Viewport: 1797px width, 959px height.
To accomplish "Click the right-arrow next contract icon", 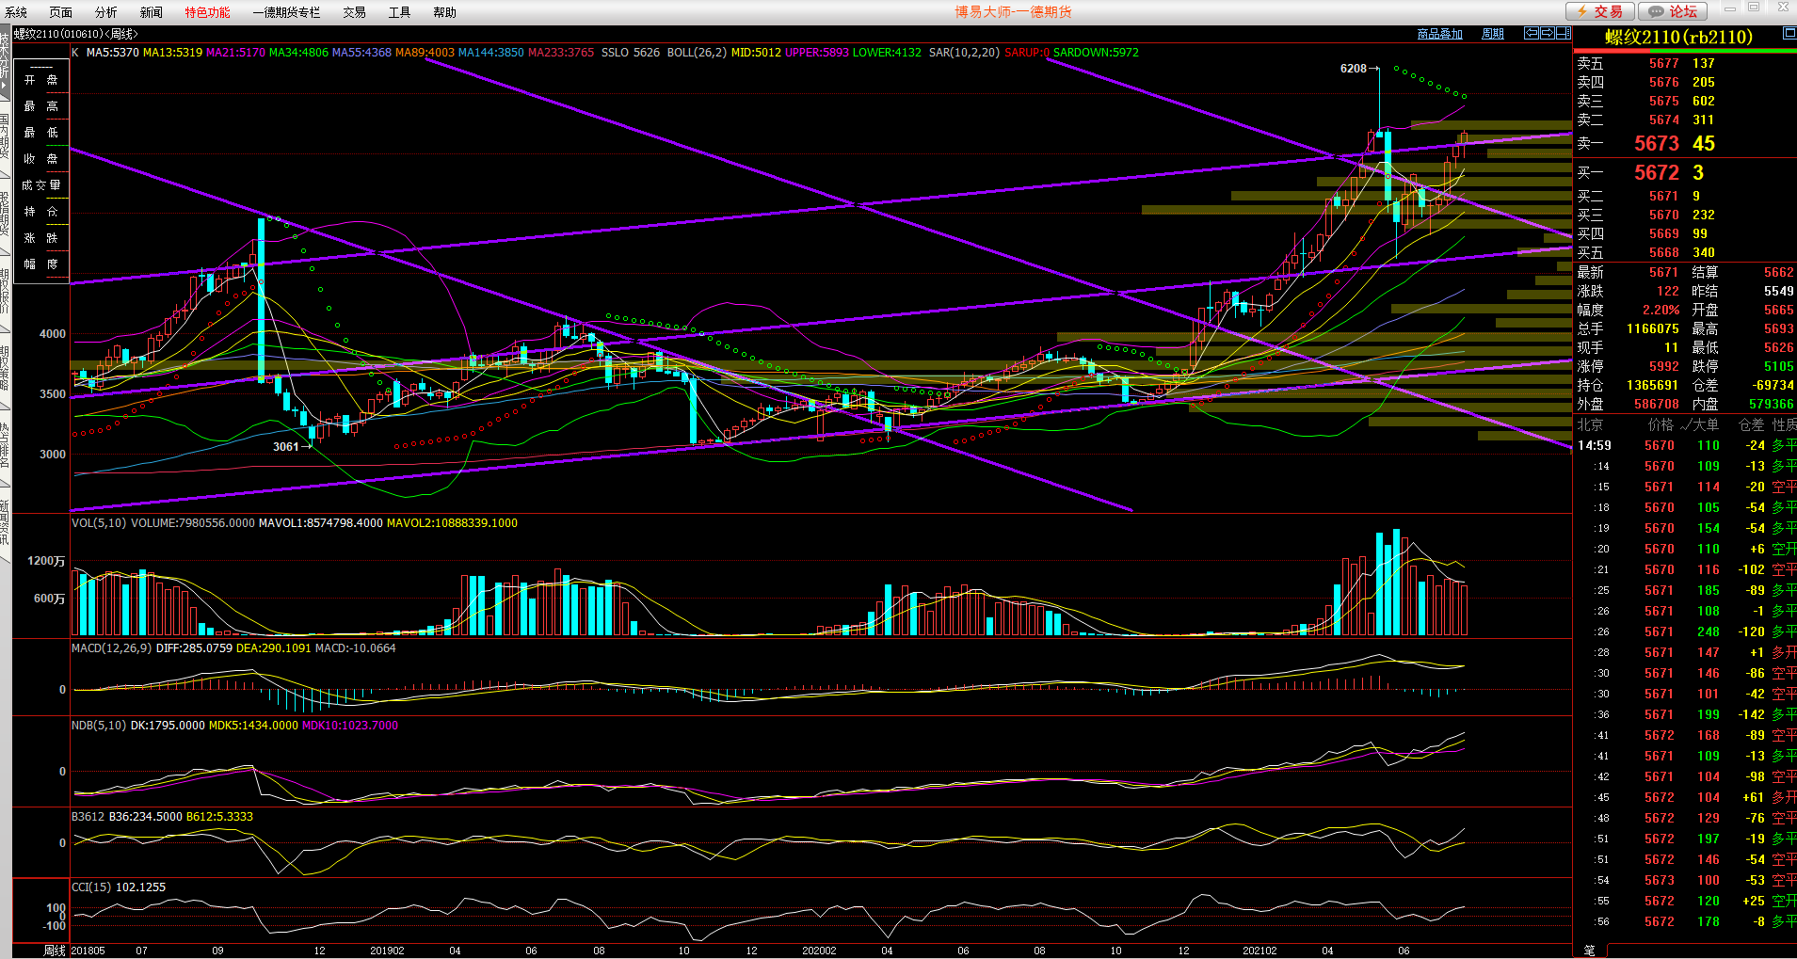I will [1547, 33].
